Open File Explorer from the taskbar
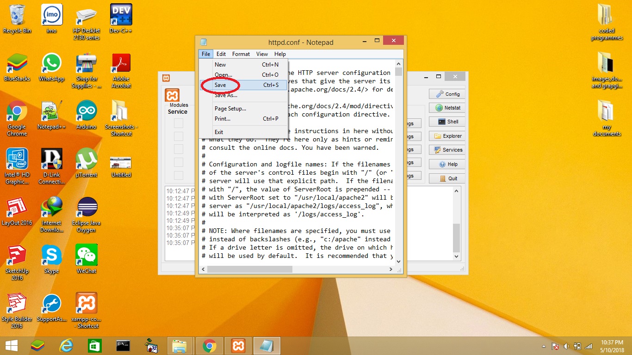632x355 pixels. pyautogui.click(x=179, y=345)
